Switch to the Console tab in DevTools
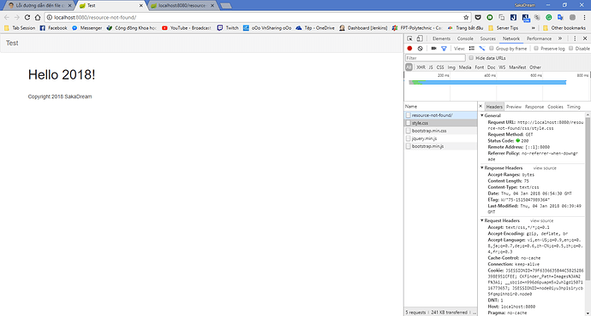The width and height of the screenshot is (591, 316). point(465,38)
